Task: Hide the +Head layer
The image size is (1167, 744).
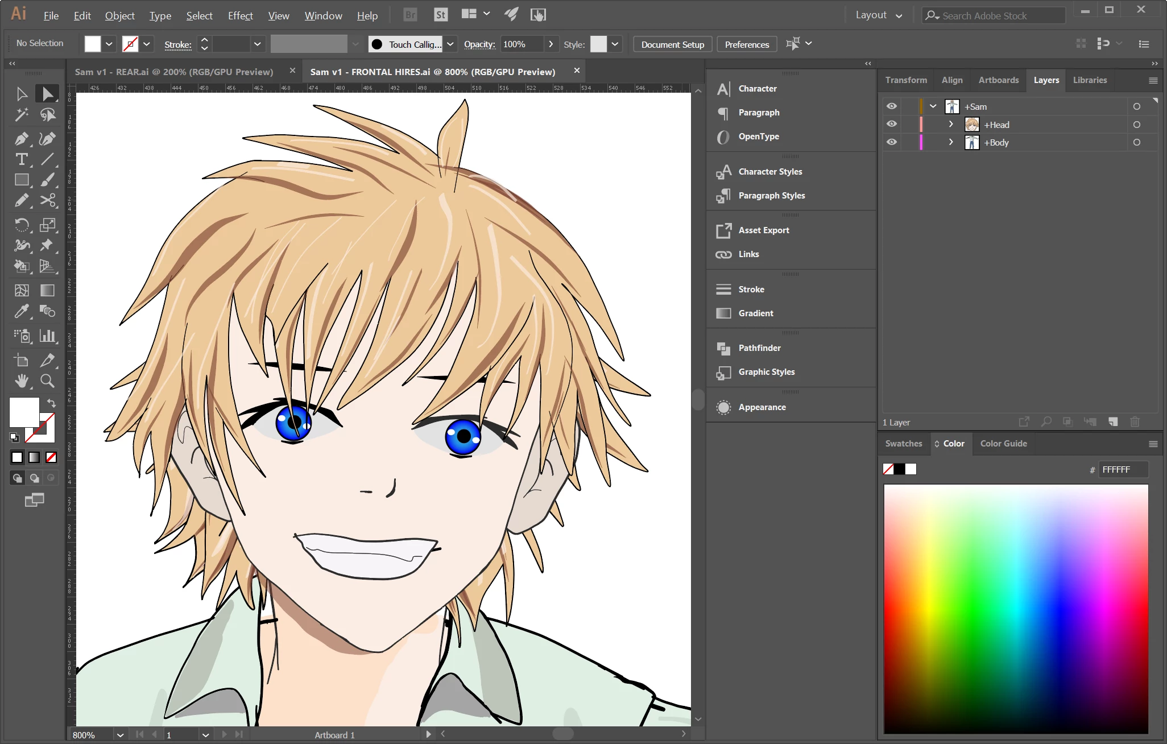Action: [891, 125]
